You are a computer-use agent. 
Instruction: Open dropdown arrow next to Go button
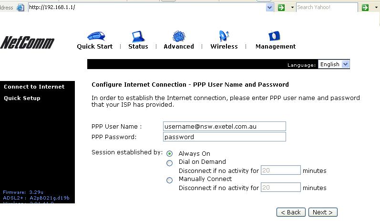click(x=292, y=7)
